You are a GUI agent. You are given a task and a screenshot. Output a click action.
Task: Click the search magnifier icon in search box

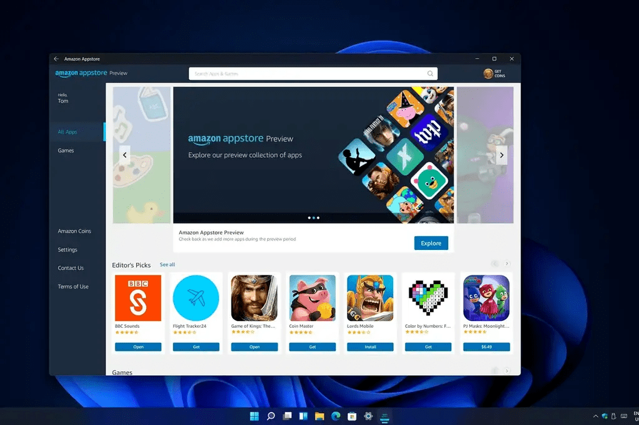430,74
